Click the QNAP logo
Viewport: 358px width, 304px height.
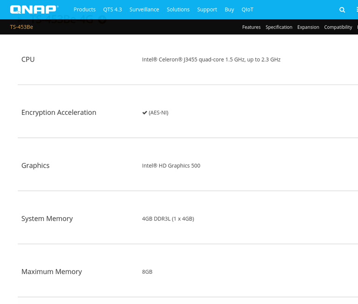34,10
